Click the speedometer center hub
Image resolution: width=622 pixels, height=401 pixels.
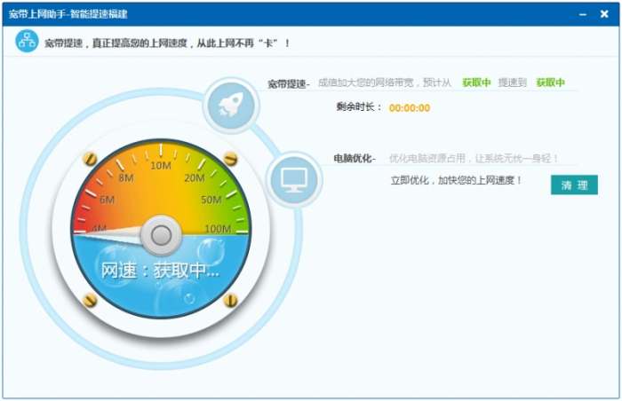161,236
